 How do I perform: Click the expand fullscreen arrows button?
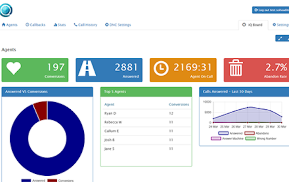pyautogui.click(x=280, y=39)
